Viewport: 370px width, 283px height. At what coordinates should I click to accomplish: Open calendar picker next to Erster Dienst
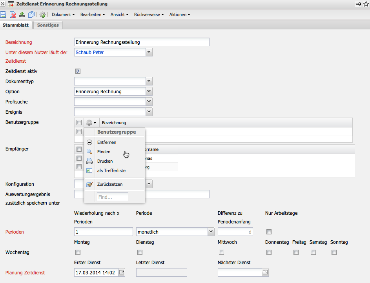pos(122,272)
